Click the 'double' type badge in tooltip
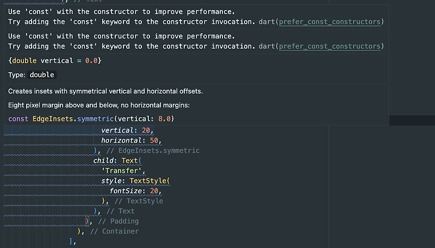This screenshot has width=435, height=248. click(42, 75)
